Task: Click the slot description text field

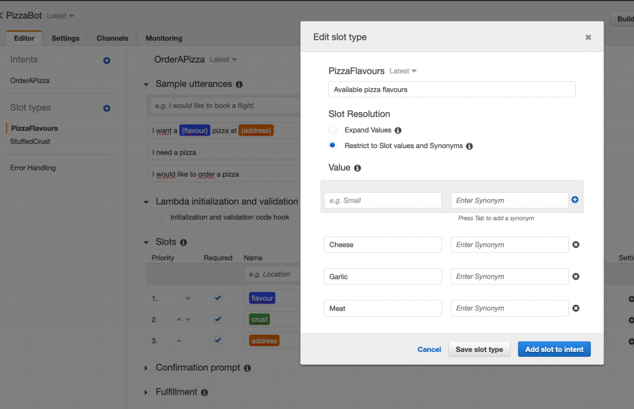Action: pyautogui.click(x=451, y=90)
